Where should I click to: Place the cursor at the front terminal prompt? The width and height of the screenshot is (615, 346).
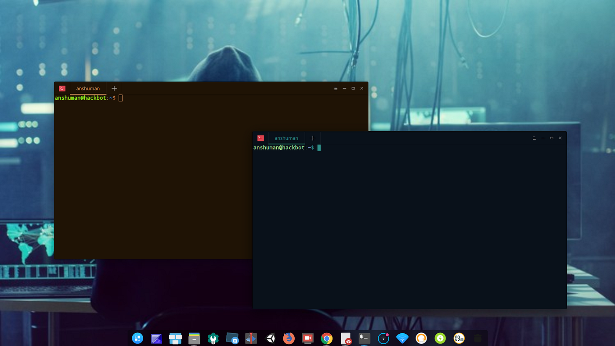[319, 148]
